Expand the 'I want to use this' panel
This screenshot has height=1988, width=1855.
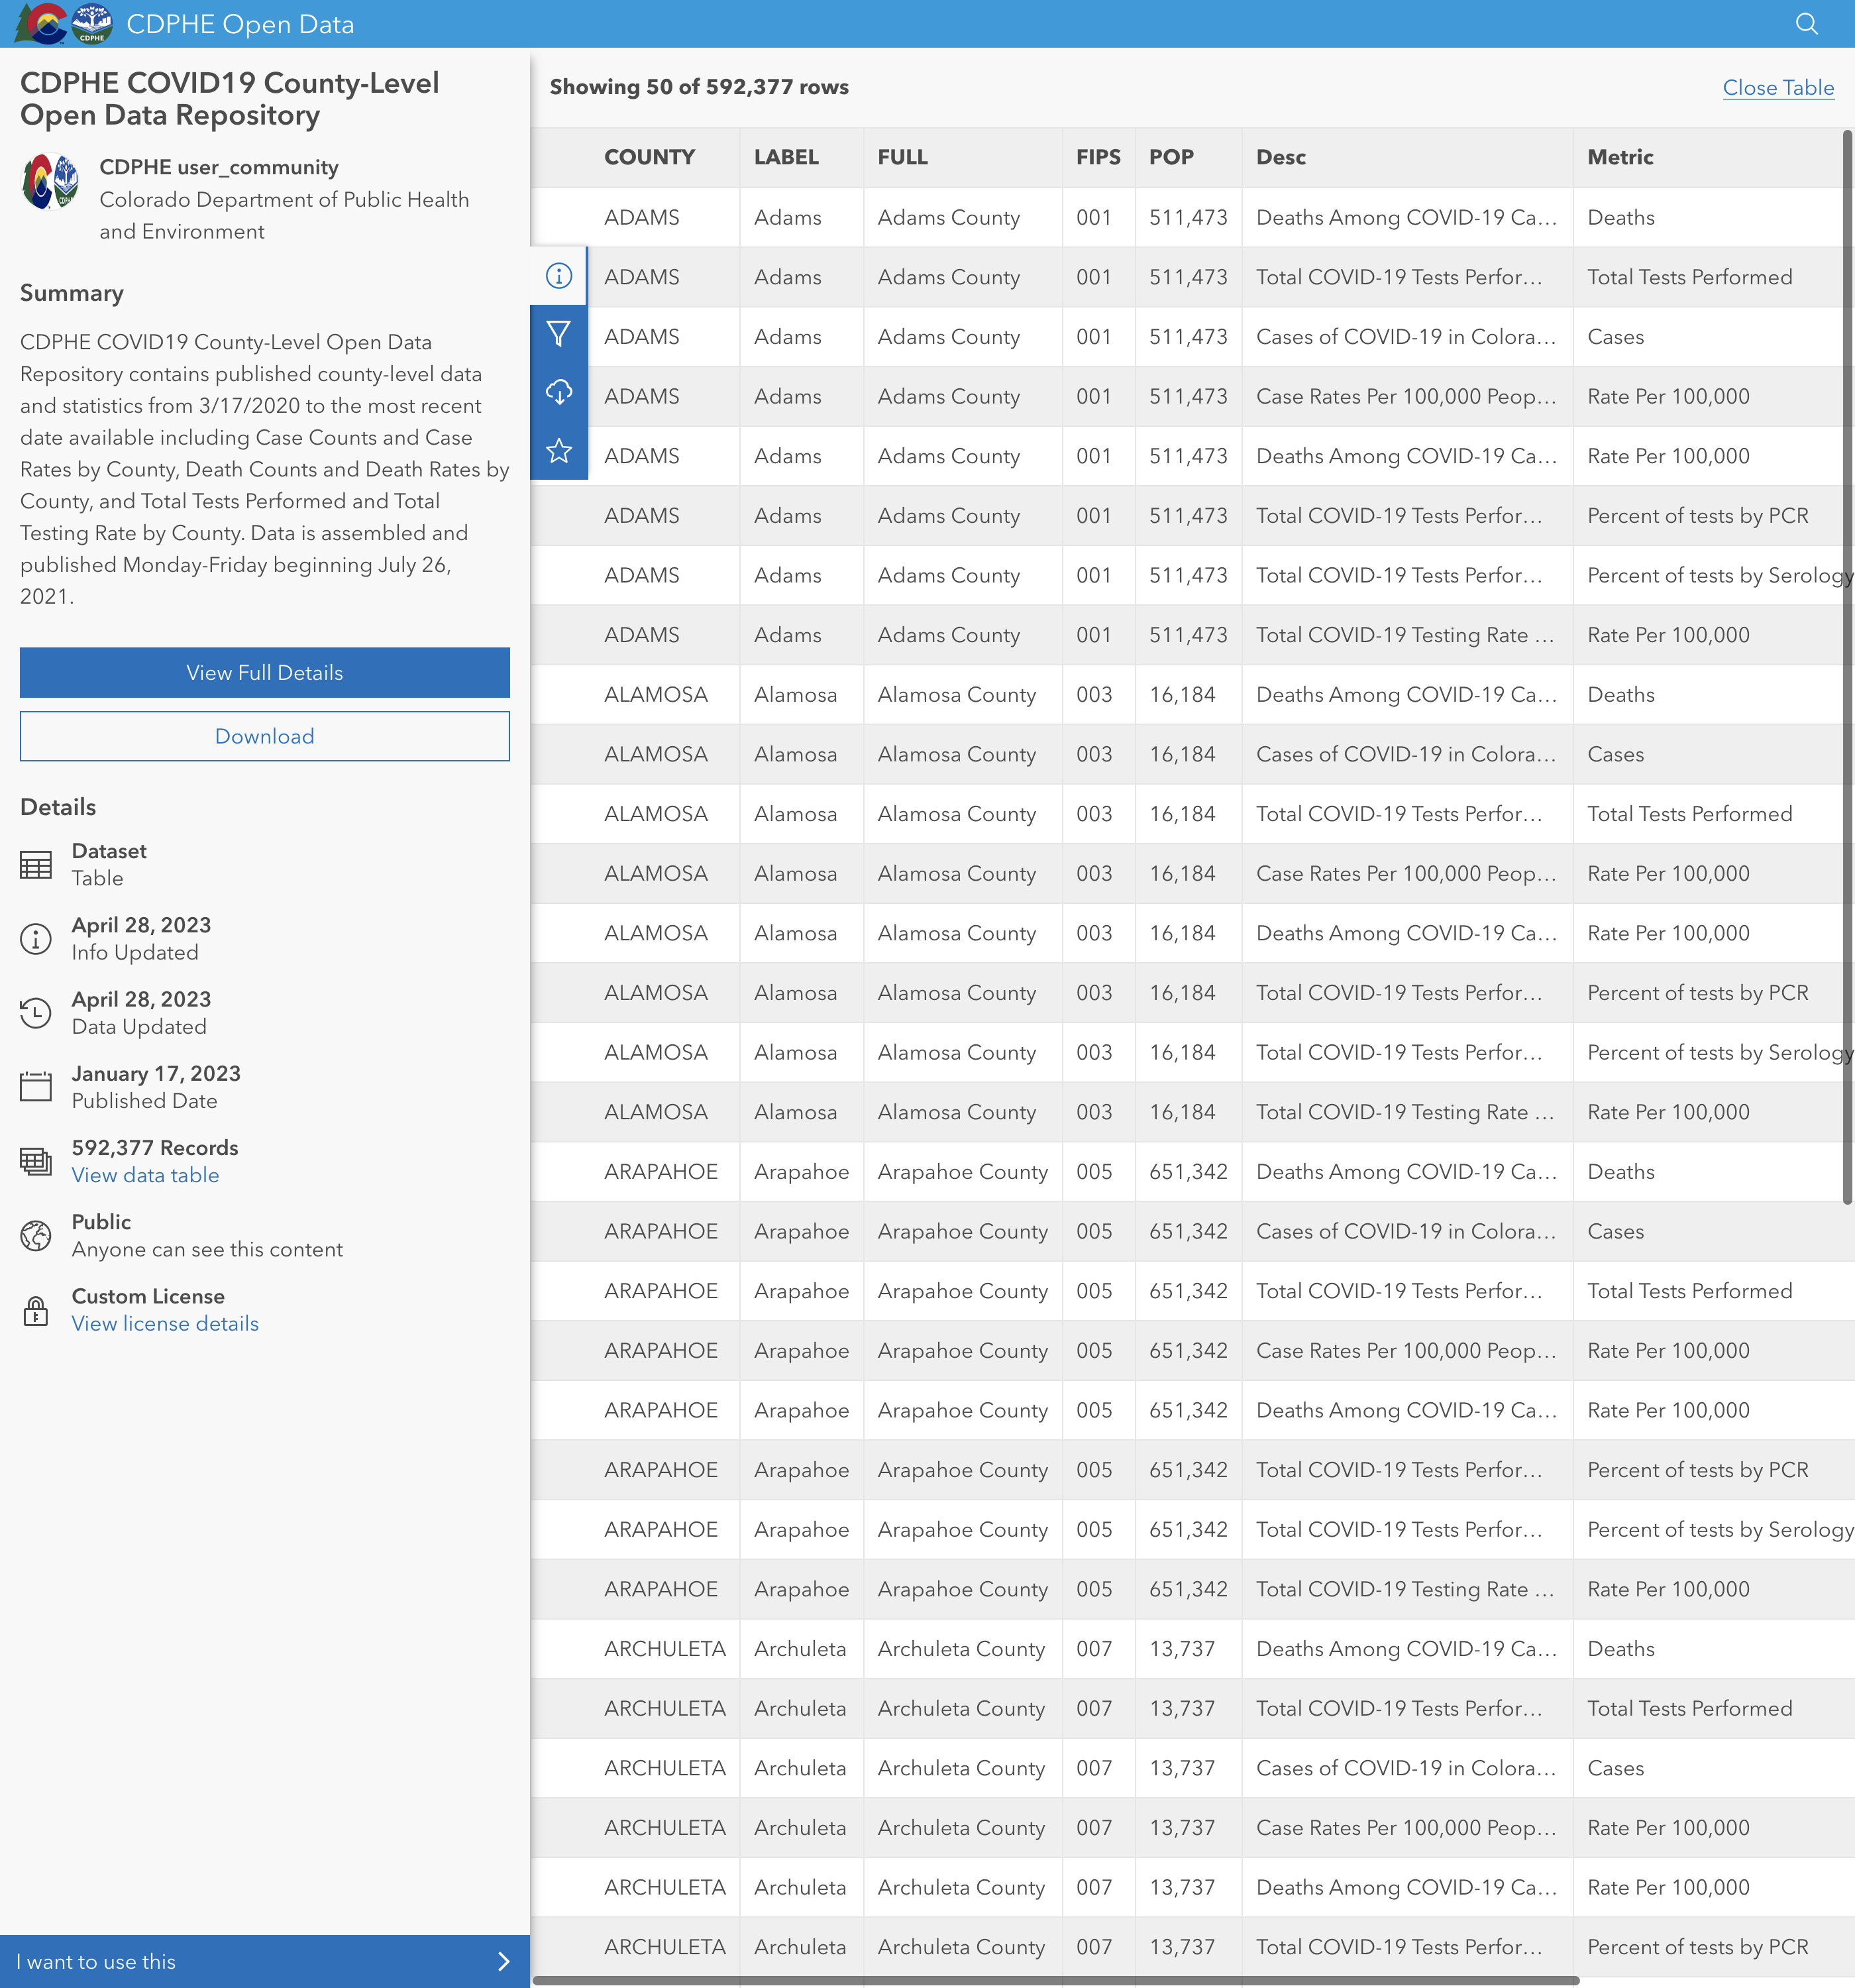264,1962
